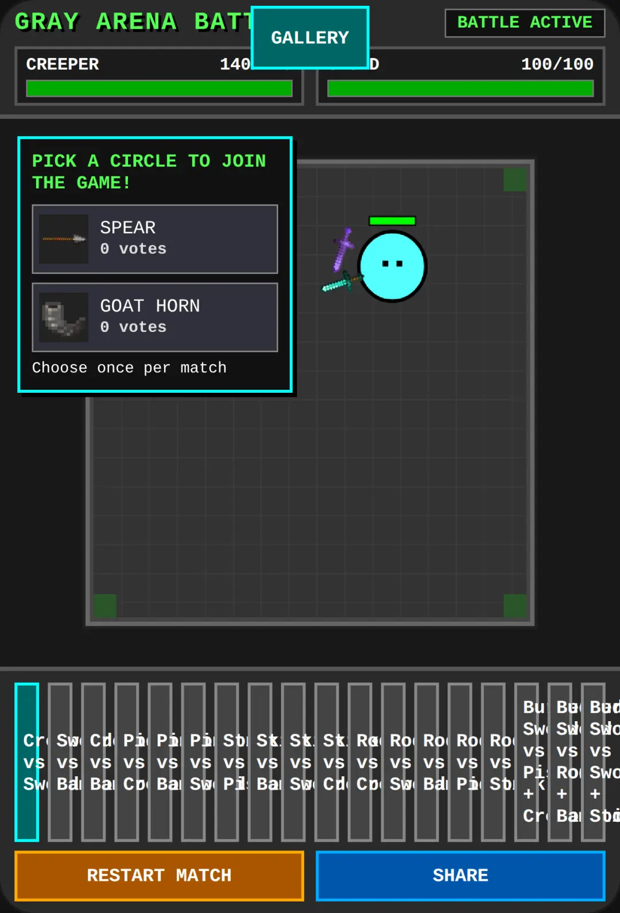
Task: Restart the match
Action: coord(159,876)
